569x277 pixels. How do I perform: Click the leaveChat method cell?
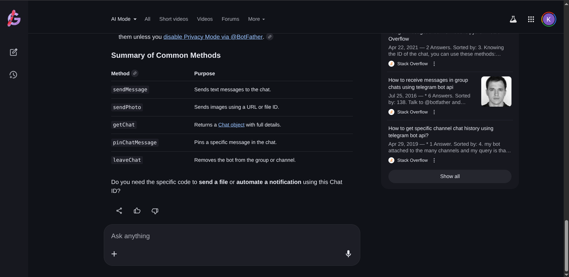point(127,160)
